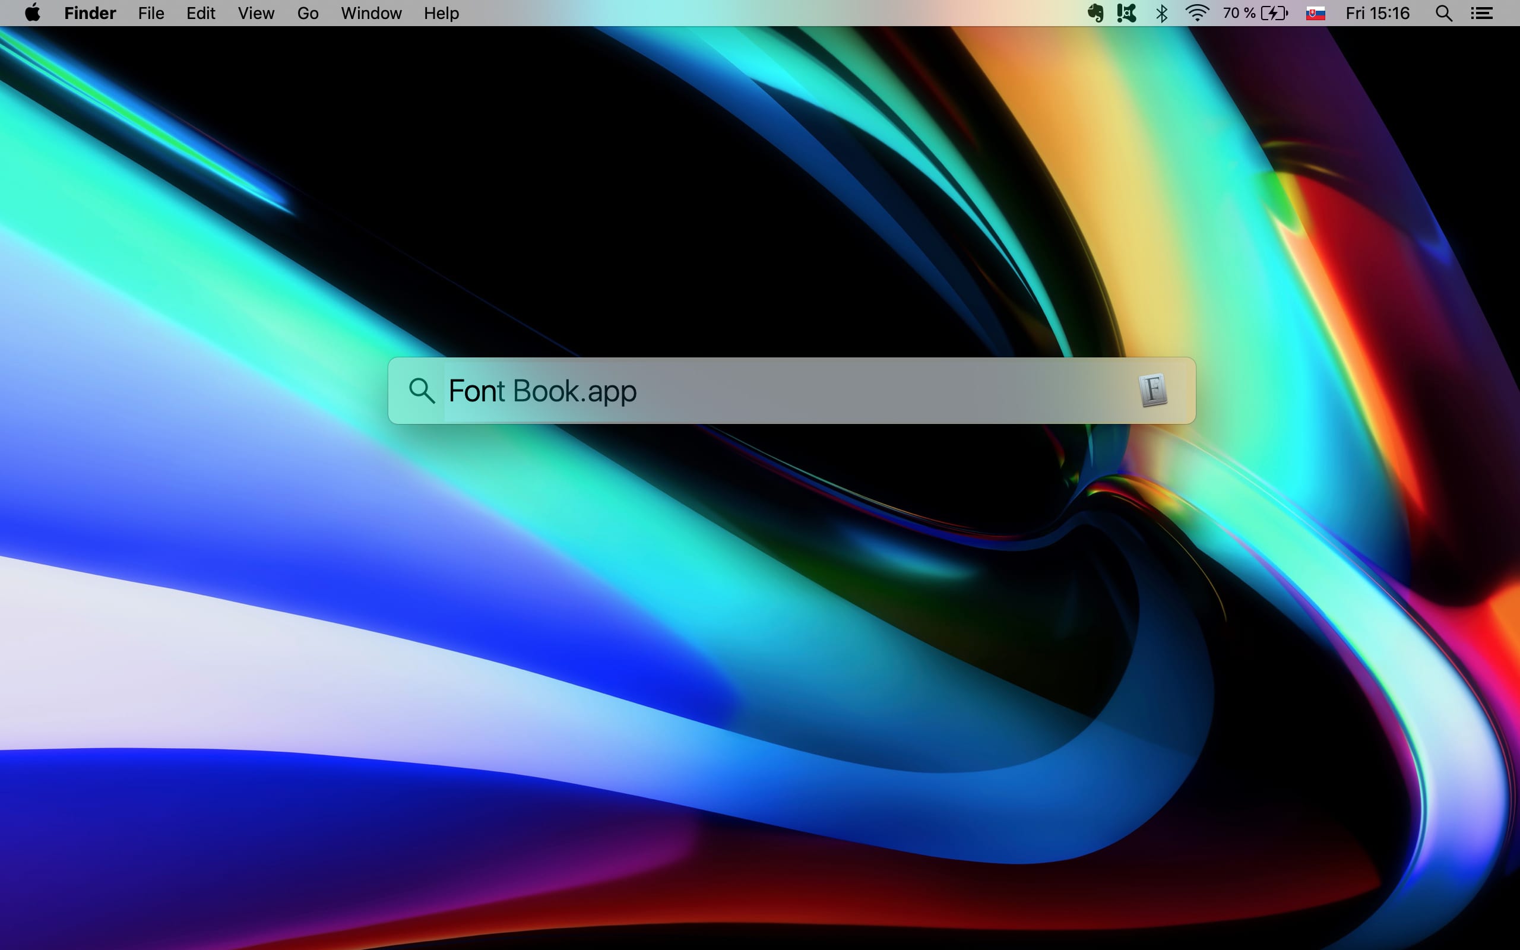Open Notification Center list icon

coord(1483,13)
